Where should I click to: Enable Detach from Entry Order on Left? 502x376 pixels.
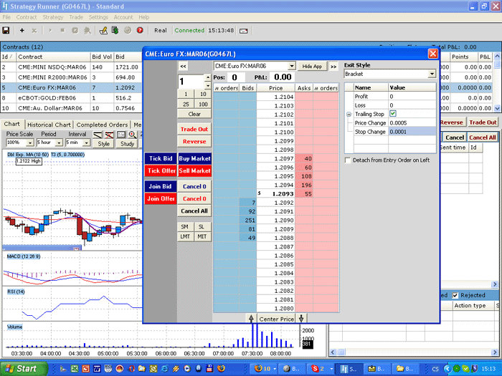348,160
